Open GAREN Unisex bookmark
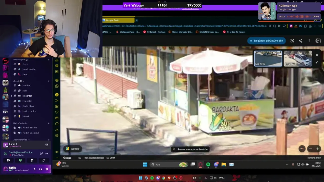Image resolution: width=324 pixels, height=182 pixels. click(x=207, y=32)
